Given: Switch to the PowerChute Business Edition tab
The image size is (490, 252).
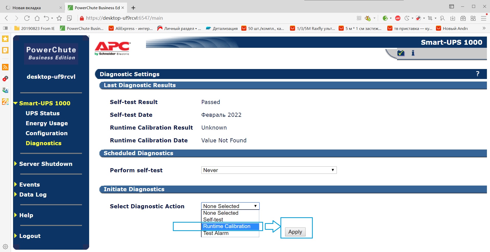Looking at the screenshot, I should [96, 8].
